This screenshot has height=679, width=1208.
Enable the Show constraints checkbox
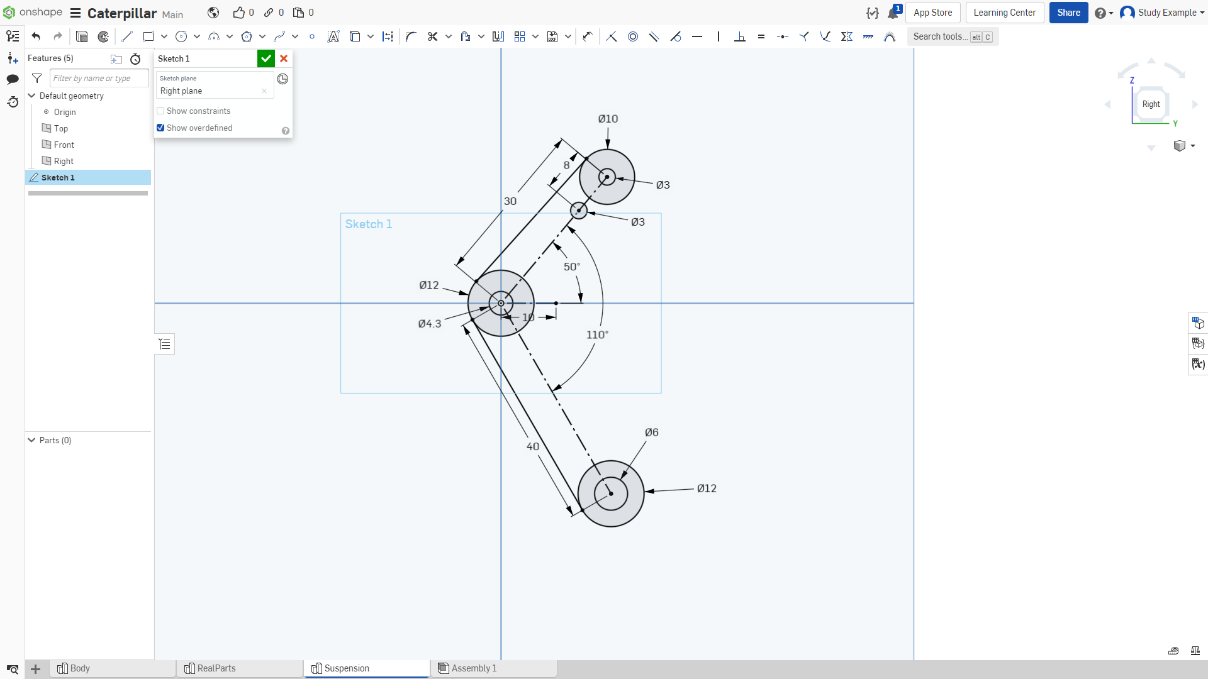pos(160,111)
